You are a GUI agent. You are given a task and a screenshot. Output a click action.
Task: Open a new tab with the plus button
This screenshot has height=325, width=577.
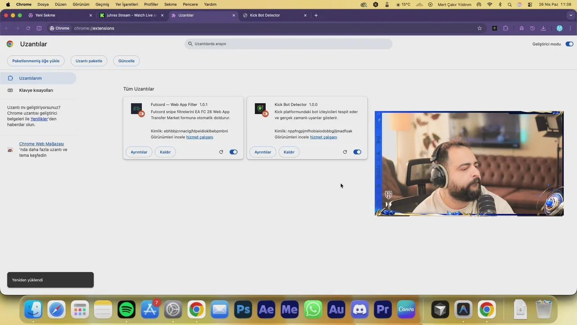pyautogui.click(x=316, y=15)
